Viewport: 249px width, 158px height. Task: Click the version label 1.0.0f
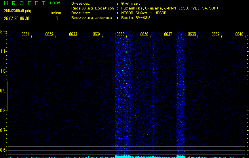(x=55, y=3)
